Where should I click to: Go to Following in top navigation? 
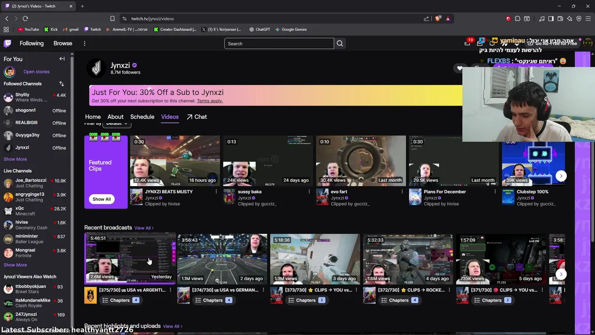pyautogui.click(x=32, y=43)
